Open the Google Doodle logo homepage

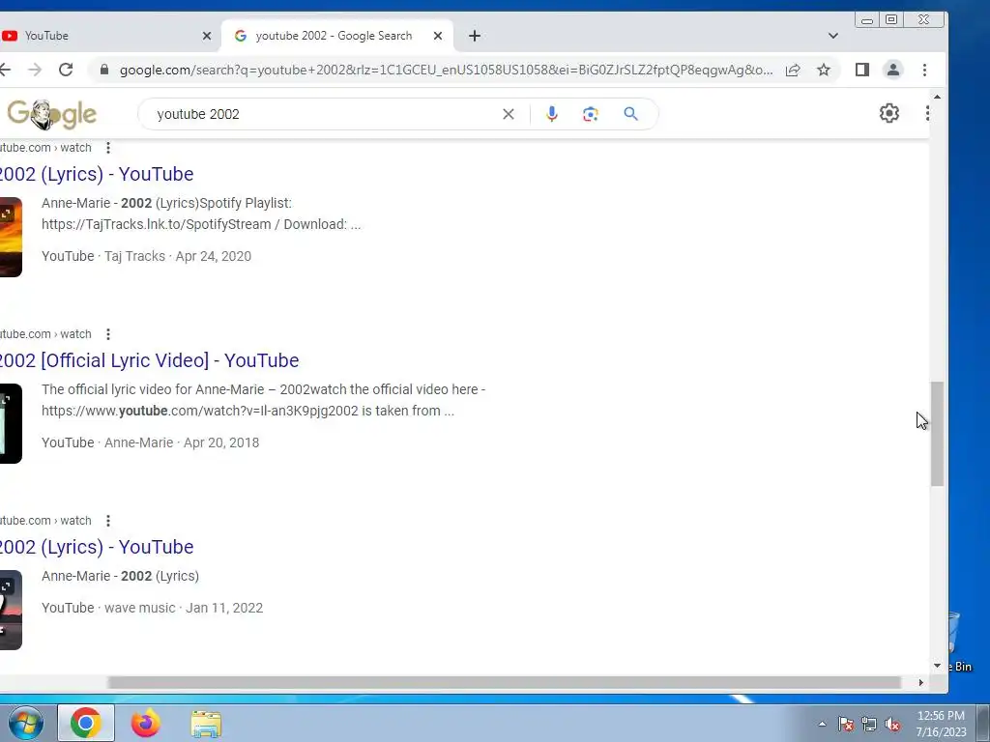pos(52,114)
